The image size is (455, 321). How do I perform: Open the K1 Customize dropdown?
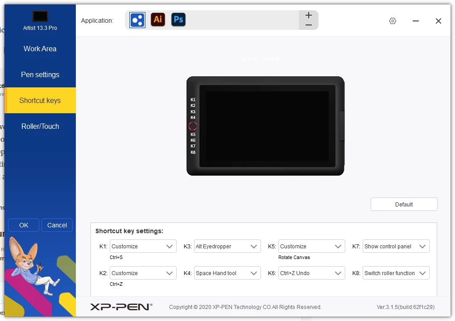point(143,246)
